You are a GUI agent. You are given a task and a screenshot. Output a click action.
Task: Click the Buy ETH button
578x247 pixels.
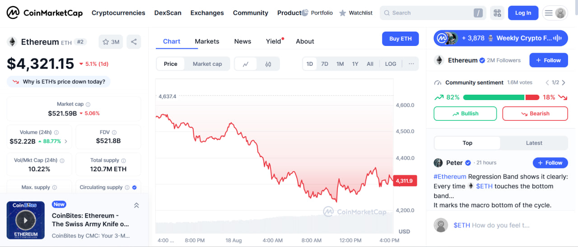(x=400, y=39)
